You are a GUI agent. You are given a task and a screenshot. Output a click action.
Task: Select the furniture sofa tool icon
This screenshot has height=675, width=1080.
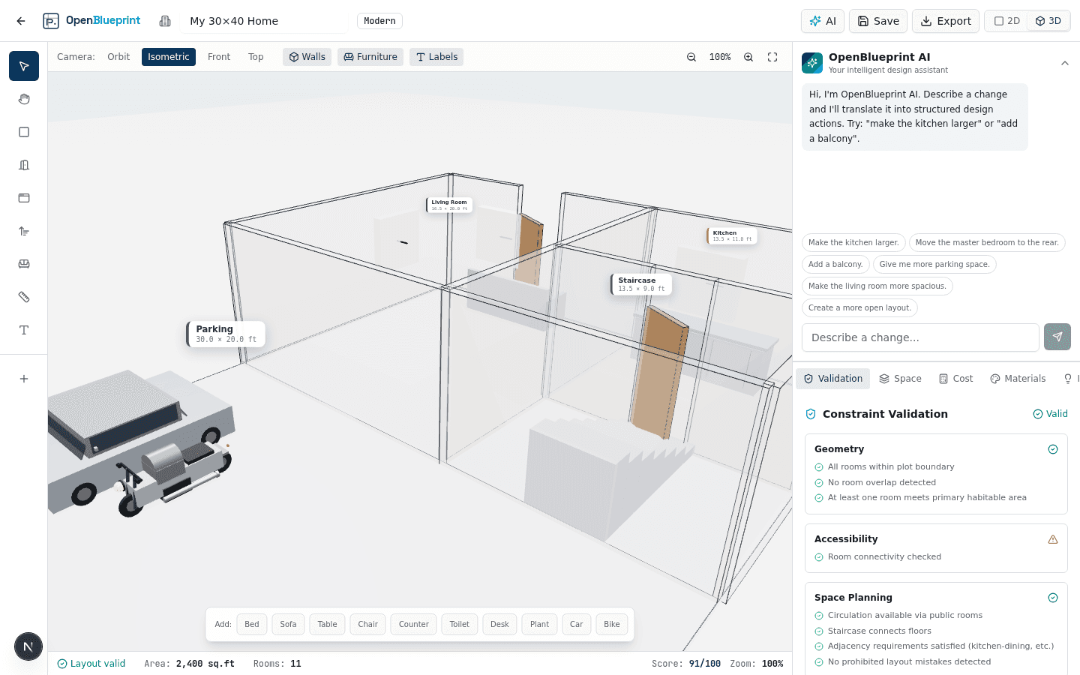click(x=24, y=264)
